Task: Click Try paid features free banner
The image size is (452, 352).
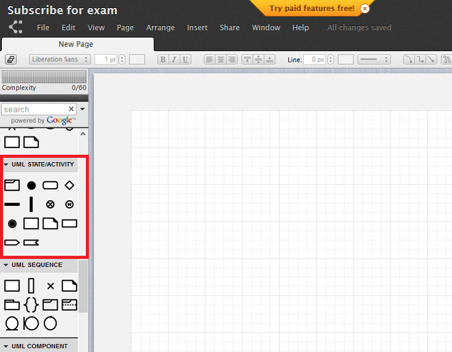Action: coord(312,9)
